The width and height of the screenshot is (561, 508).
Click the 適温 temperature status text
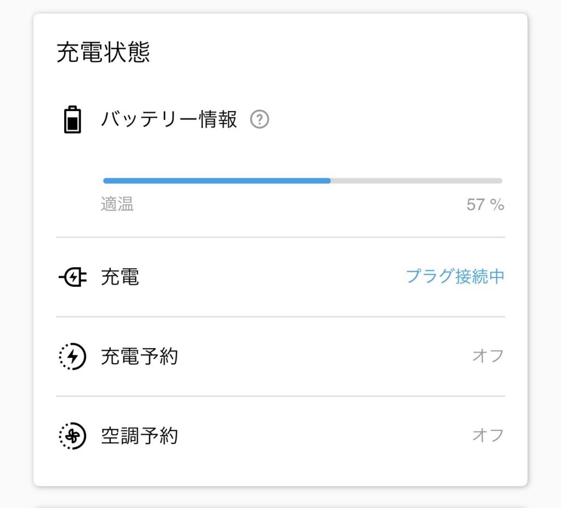click(117, 205)
